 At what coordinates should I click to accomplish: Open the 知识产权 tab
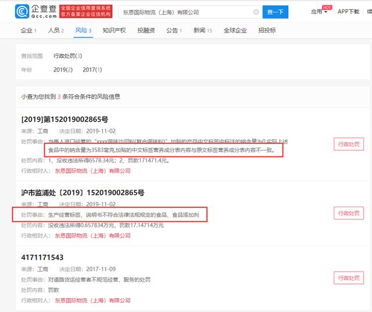(x=114, y=30)
